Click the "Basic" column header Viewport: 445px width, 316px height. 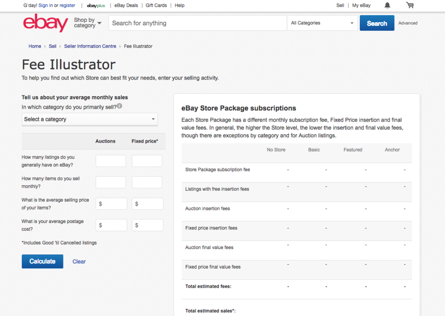coord(314,150)
